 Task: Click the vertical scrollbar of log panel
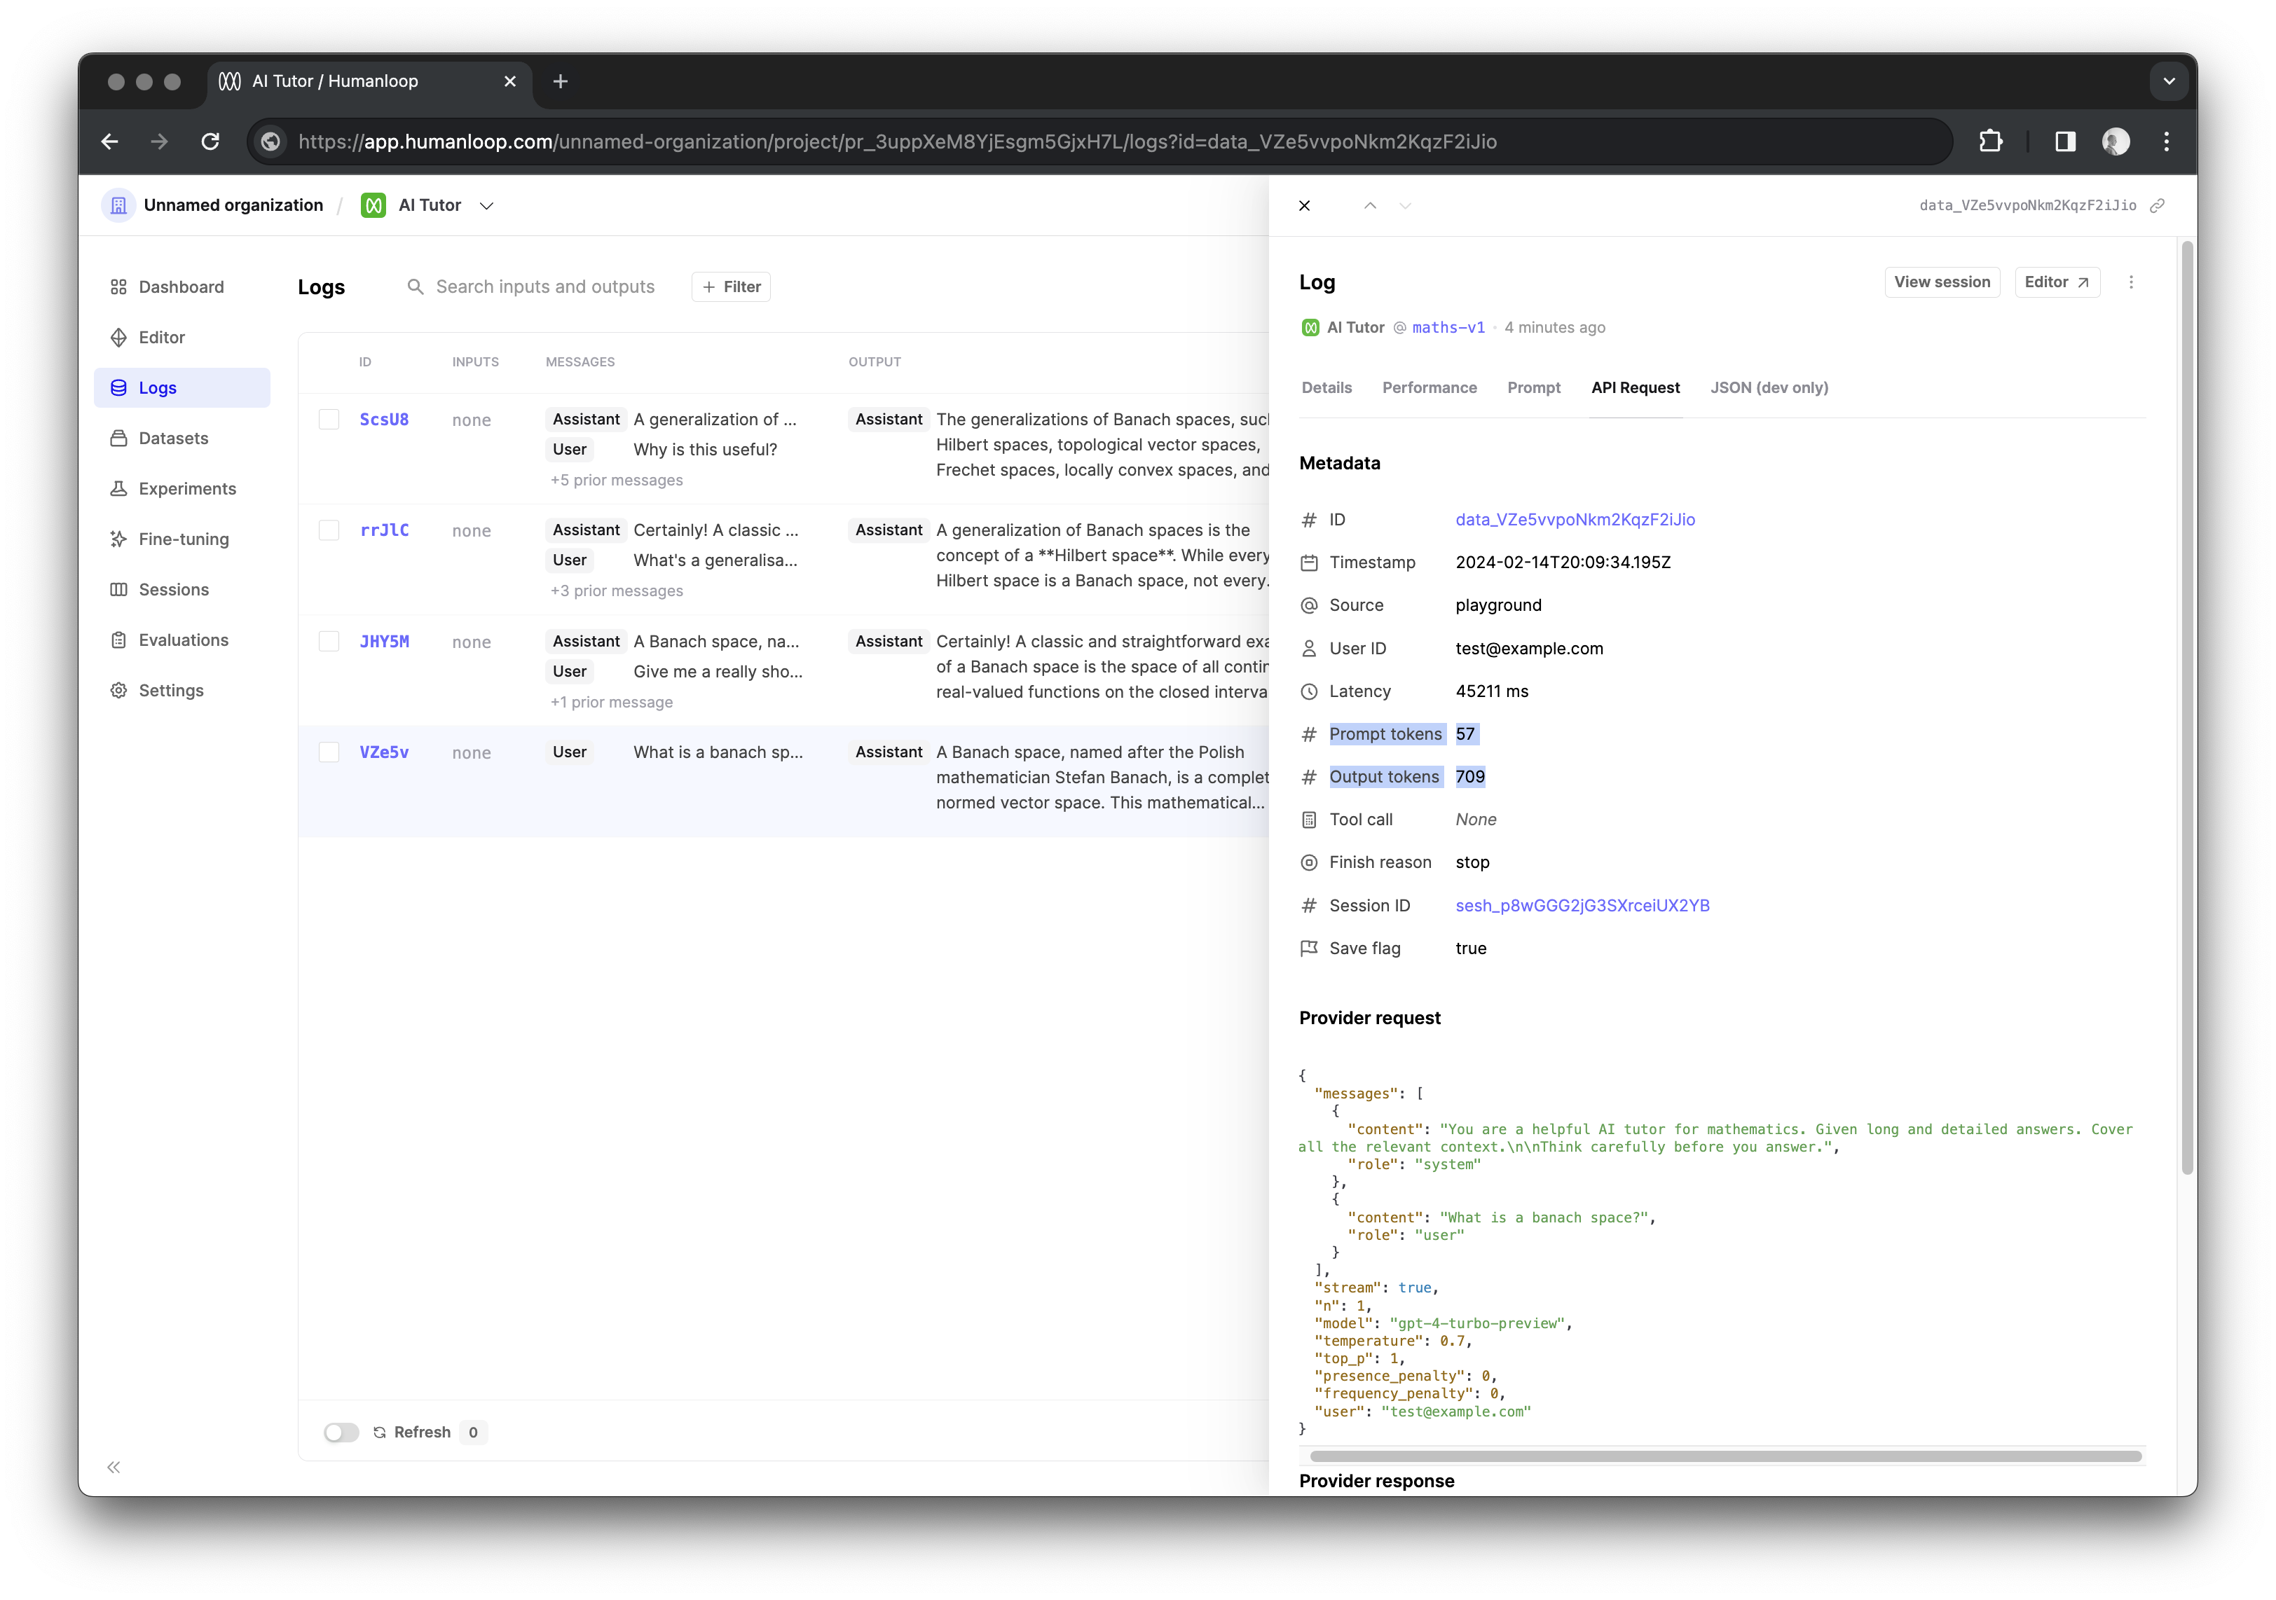[2188, 708]
